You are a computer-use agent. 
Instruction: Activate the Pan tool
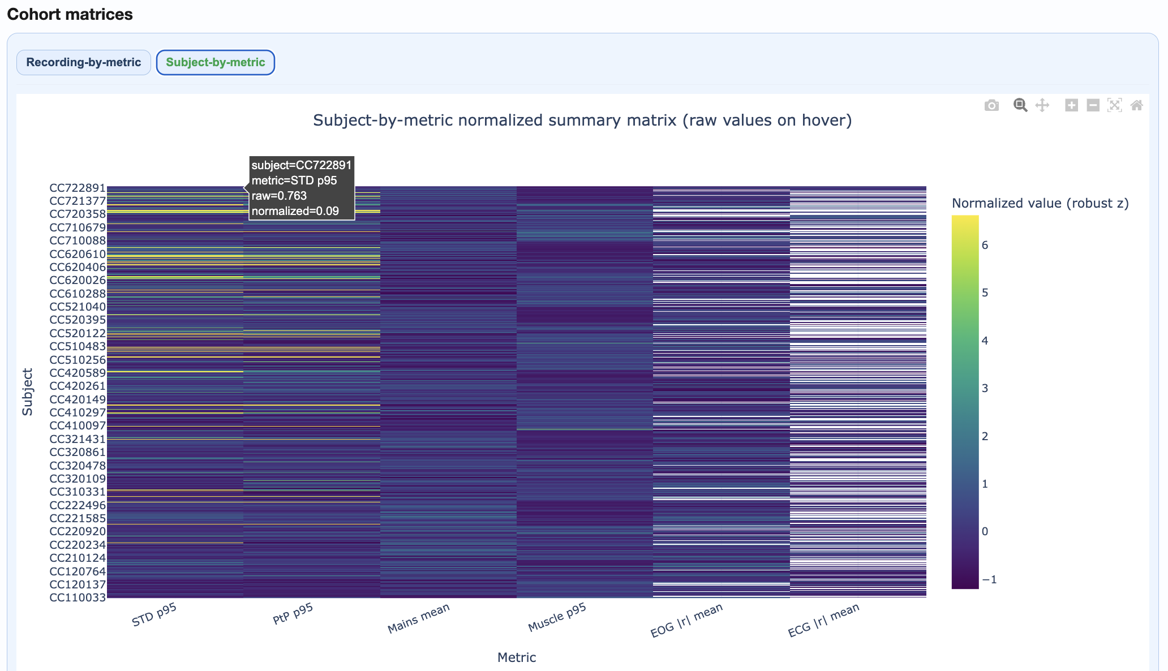pos(1042,105)
